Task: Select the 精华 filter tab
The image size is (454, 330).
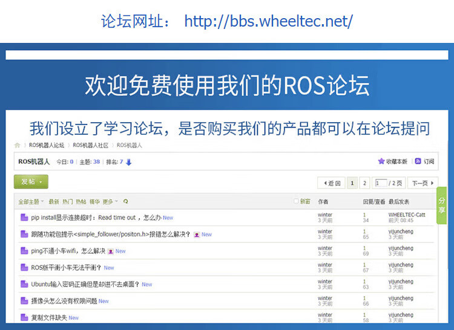Action: (94, 201)
